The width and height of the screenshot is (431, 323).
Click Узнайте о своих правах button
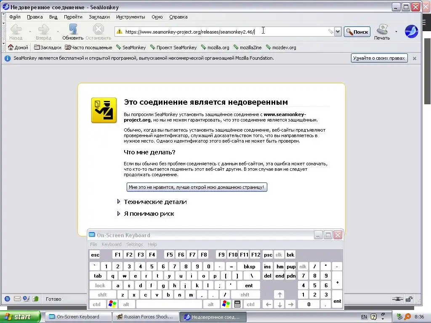pyautogui.click(x=379, y=58)
